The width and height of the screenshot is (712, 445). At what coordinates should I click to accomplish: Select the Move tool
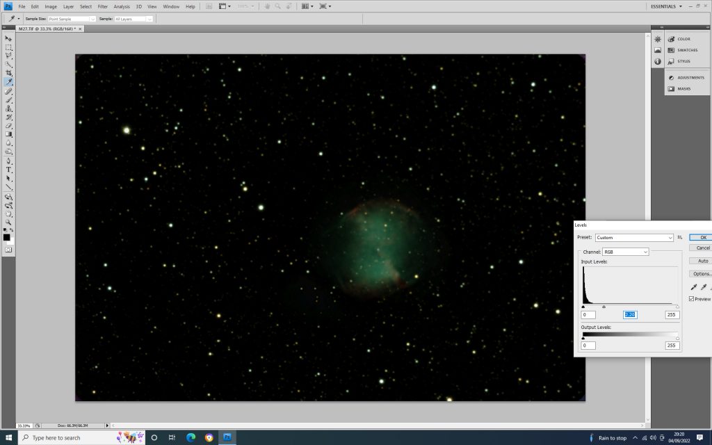click(8, 39)
